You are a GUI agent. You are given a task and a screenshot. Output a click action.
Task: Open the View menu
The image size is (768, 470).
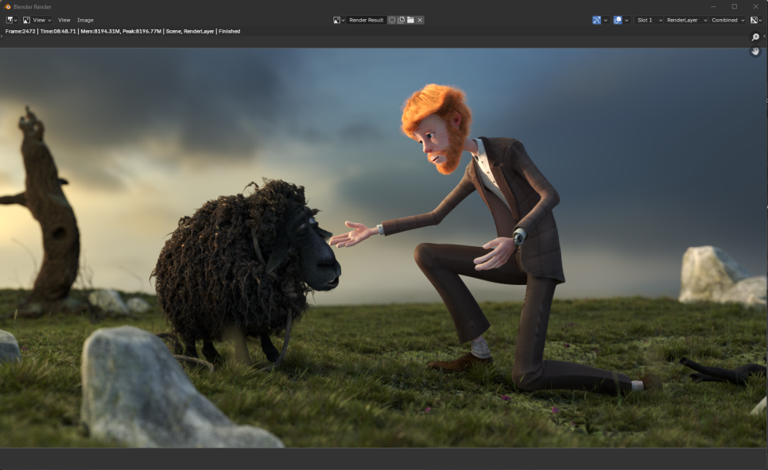(x=64, y=20)
